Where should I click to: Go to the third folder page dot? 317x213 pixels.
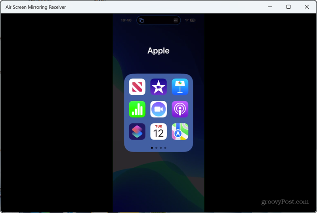point(161,148)
